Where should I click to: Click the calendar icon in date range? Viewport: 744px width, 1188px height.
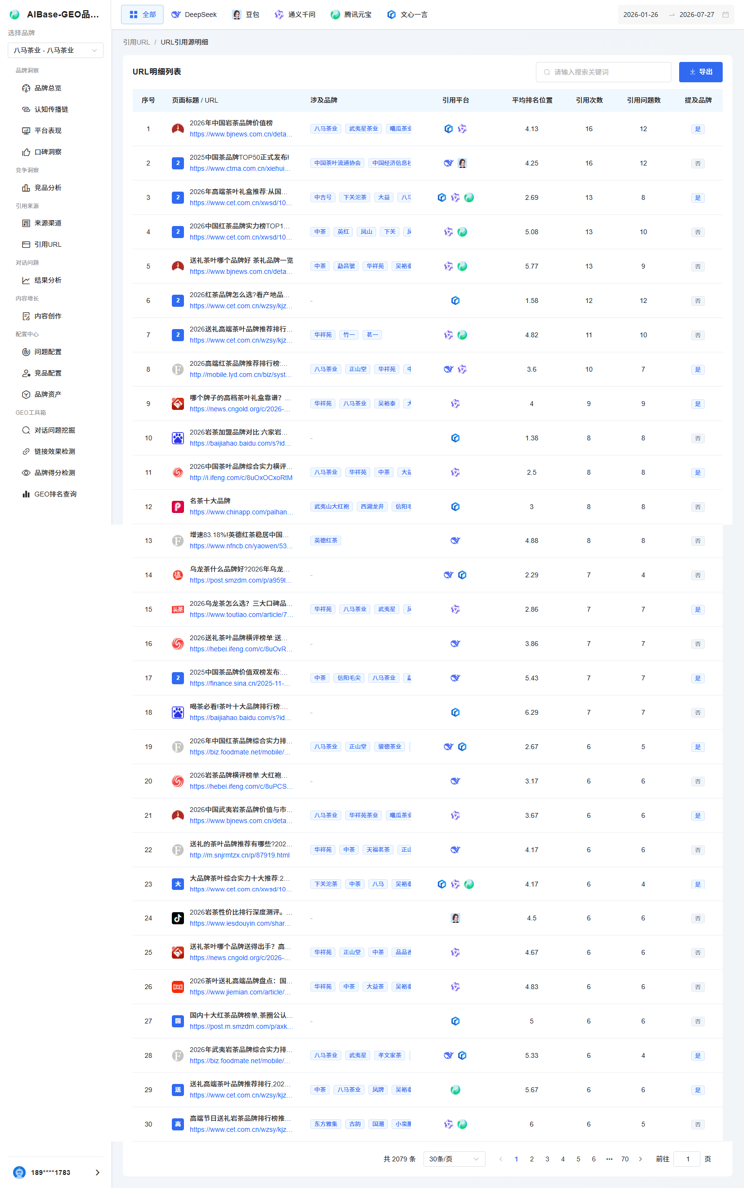click(725, 15)
